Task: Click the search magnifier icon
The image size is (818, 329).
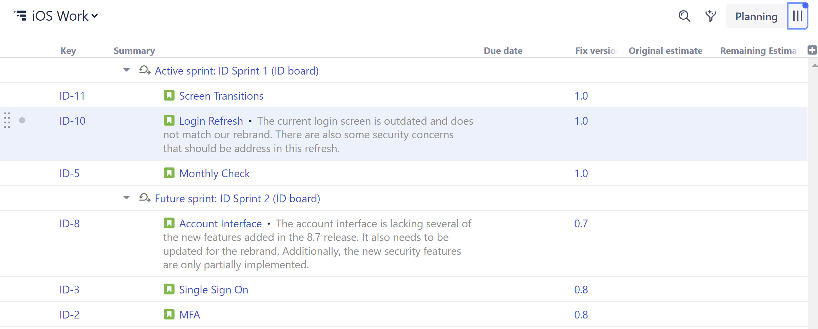Action: (x=684, y=16)
